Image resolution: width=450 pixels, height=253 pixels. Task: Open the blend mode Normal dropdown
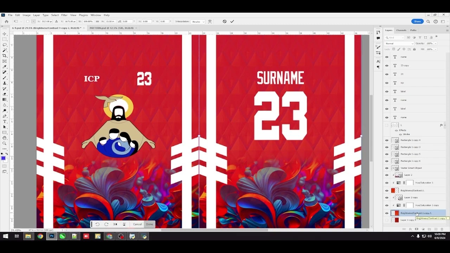click(399, 44)
